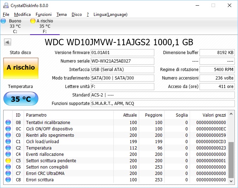Minimize the CrystalDiskInfo window
This screenshot has height=188, width=238.
tap(197, 5)
